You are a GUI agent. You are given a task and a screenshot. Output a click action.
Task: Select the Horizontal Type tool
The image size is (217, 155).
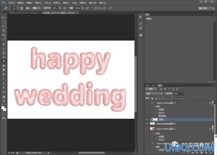click(x=4, y=83)
